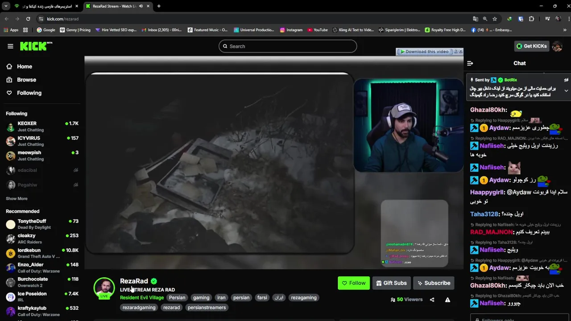Select the persianstreamers tag
Image resolution: width=571 pixels, height=321 pixels.
[207, 307]
